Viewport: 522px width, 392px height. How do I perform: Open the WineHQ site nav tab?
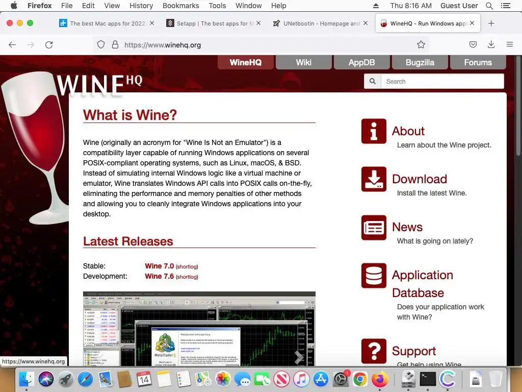pyautogui.click(x=246, y=62)
